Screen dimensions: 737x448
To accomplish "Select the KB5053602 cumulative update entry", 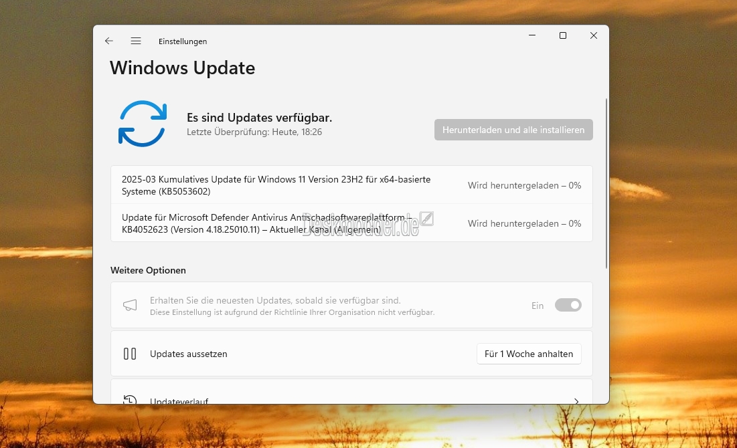I will click(351, 185).
